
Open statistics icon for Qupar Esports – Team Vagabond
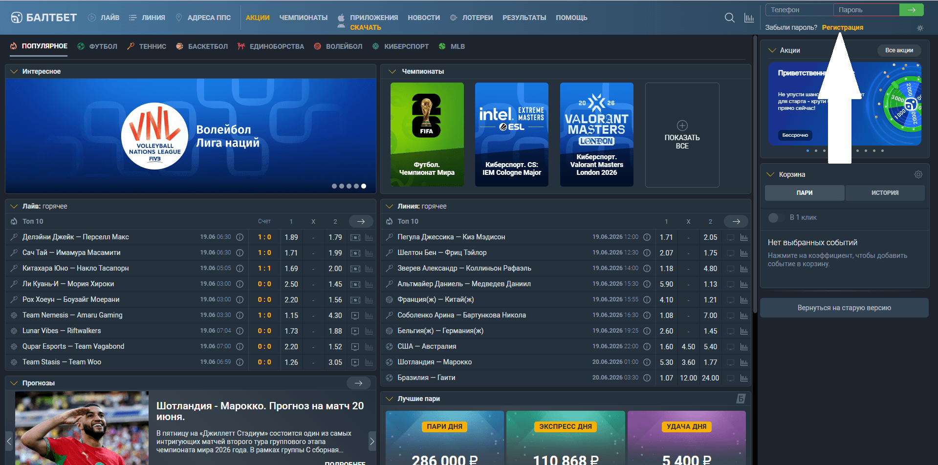pyautogui.click(x=369, y=347)
